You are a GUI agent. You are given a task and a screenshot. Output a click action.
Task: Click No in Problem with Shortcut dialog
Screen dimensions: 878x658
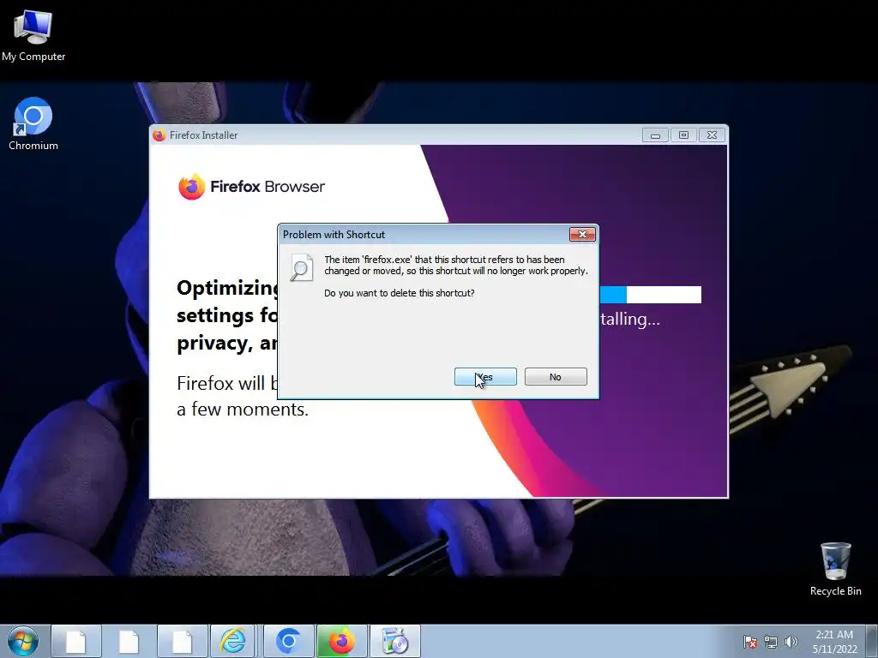(556, 377)
